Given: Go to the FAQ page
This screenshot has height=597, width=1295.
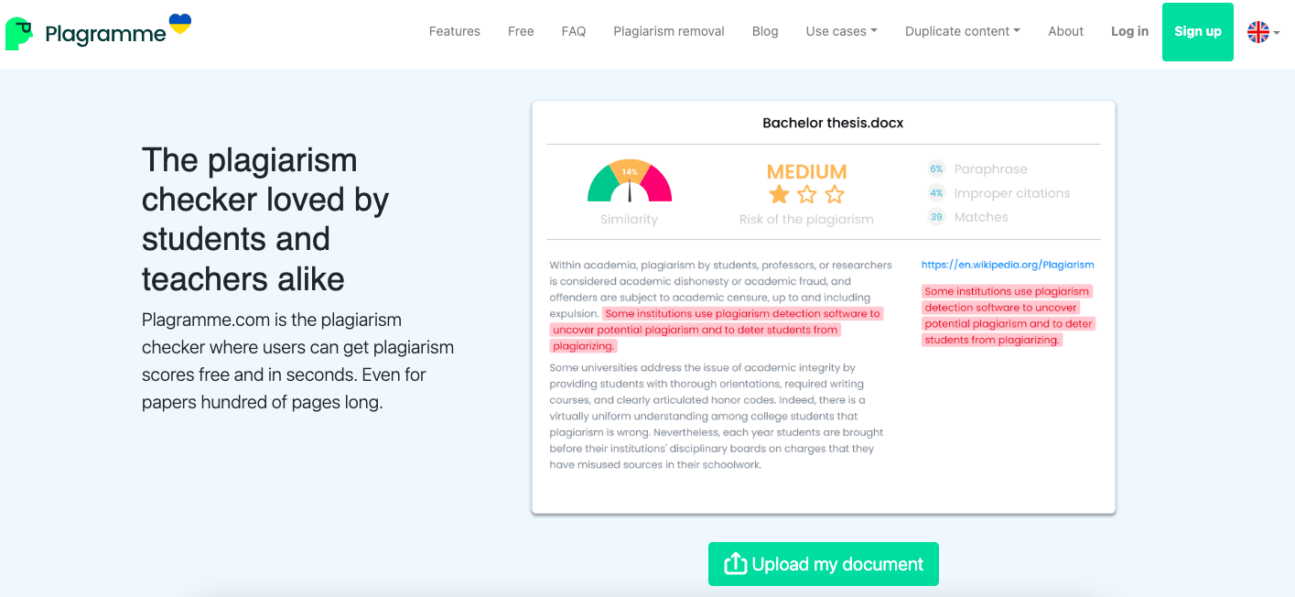Looking at the screenshot, I should [574, 31].
